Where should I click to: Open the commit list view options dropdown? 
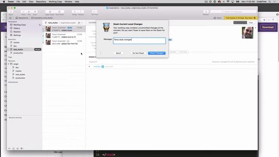pos(80,23)
